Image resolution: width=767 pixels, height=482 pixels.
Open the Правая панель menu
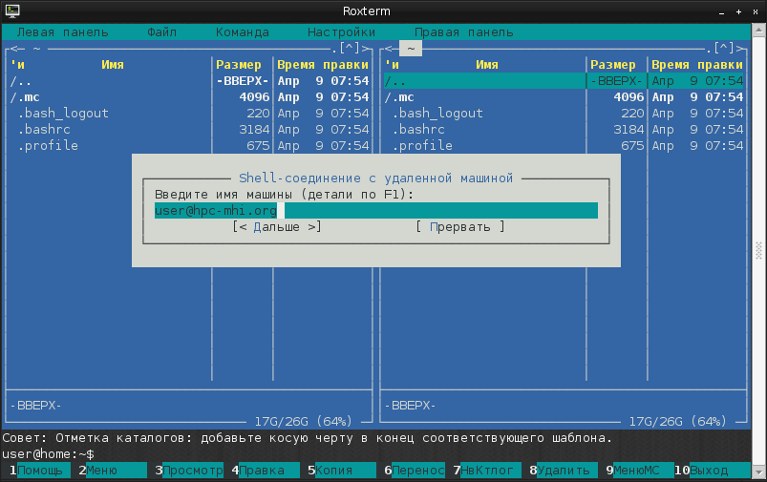coord(464,31)
